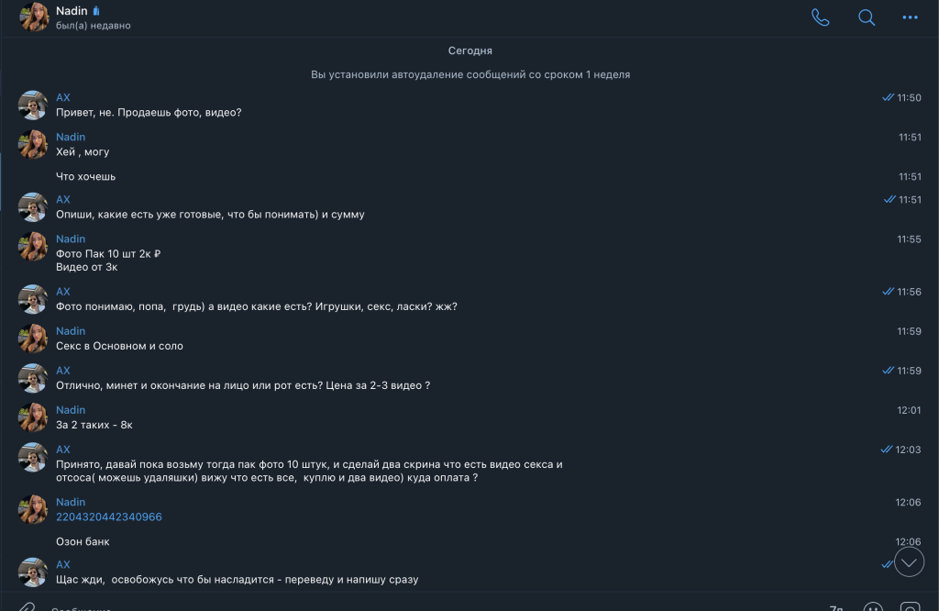The width and height of the screenshot is (939, 611).
Task: Jump to latest message with down-arrow button
Action: click(909, 562)
